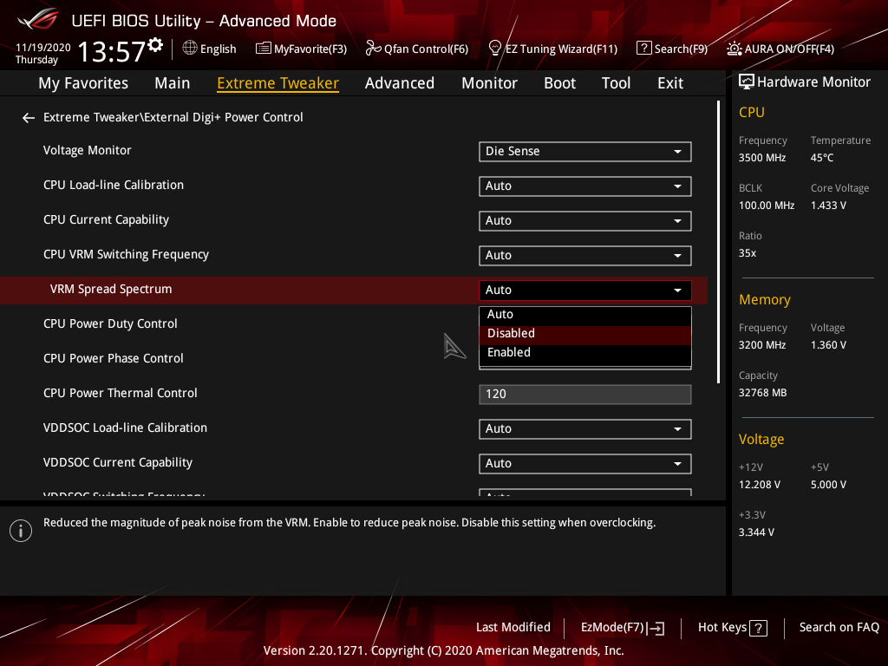Click the Memory Capacity 32768 MB value
The width and height of the screenshot is (888, 666).
pos(762,393)
